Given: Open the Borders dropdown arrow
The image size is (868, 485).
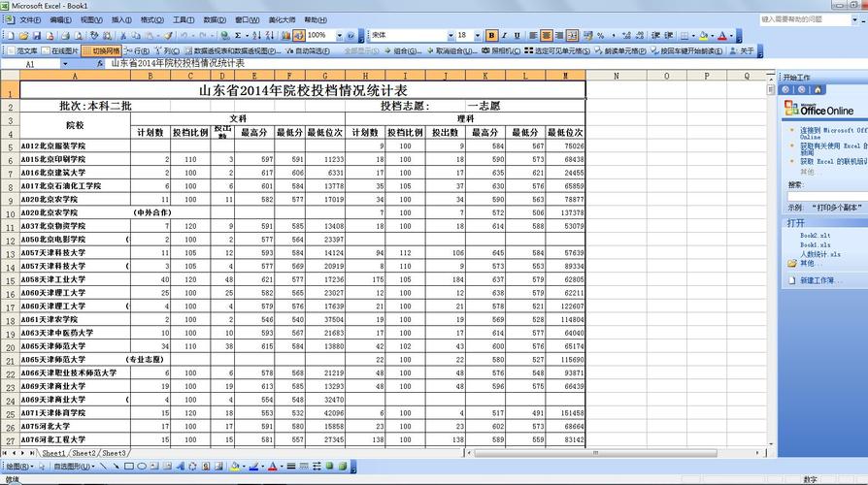Looking at the screenshot, I should [693, 35].
